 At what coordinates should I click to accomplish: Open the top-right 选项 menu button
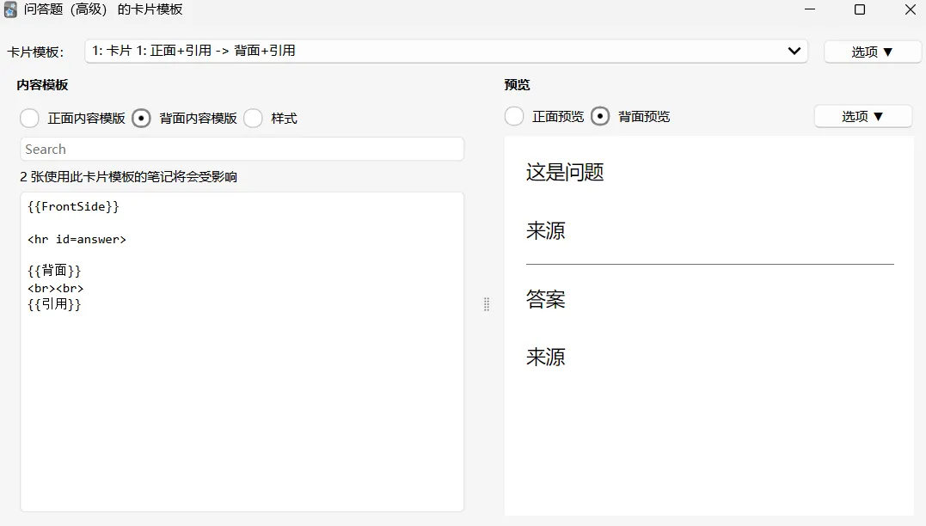[872, 52]
